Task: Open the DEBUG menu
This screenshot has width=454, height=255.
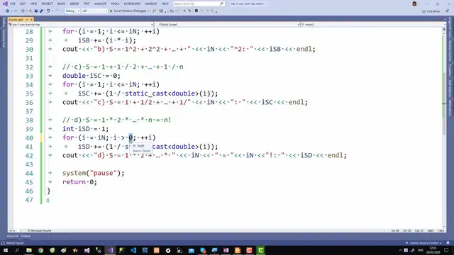Action: [x=74, y=4]
